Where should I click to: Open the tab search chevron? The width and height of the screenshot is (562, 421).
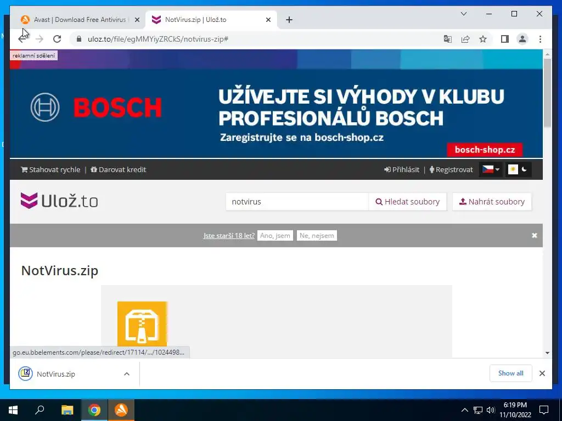[x=463, y=14]
